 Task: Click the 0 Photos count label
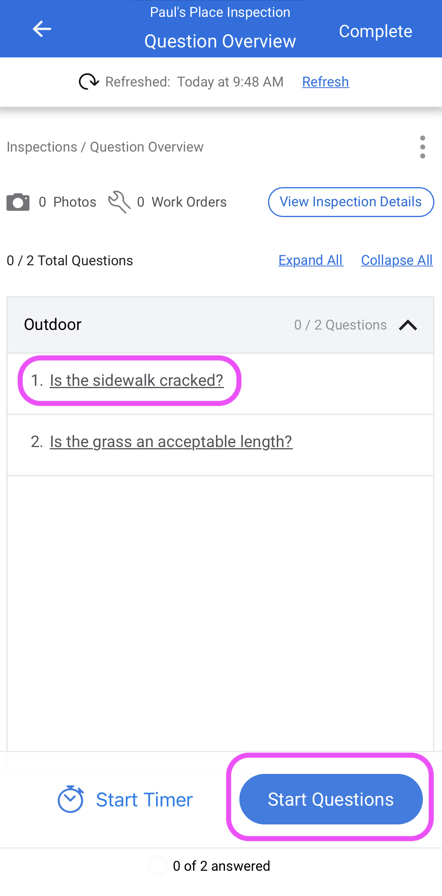[x=68, y=202]
